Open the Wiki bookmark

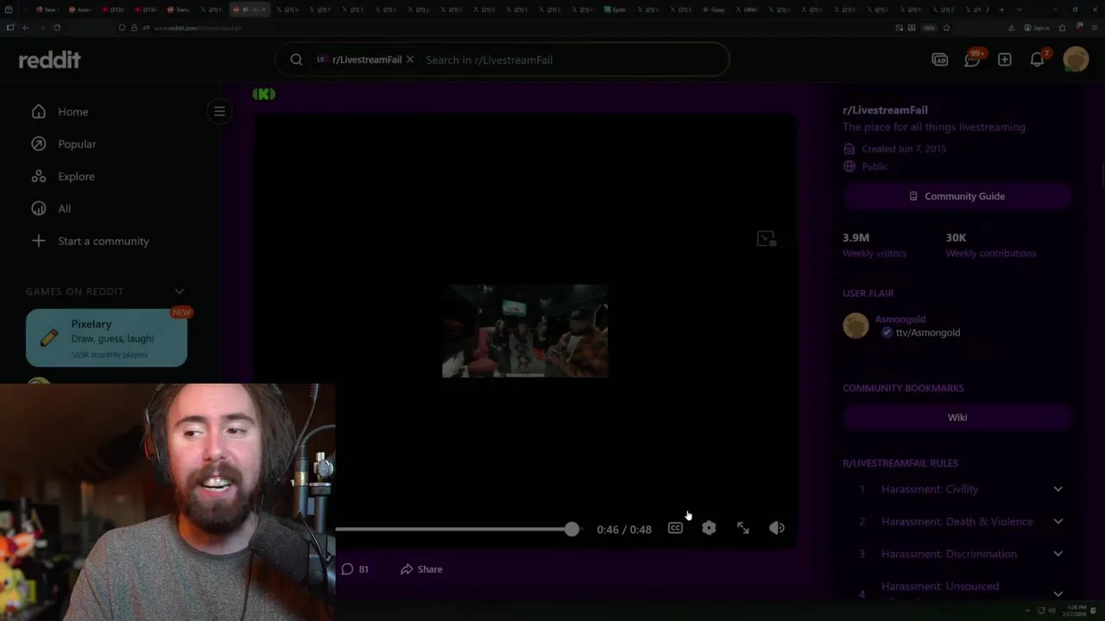[957, 417]
